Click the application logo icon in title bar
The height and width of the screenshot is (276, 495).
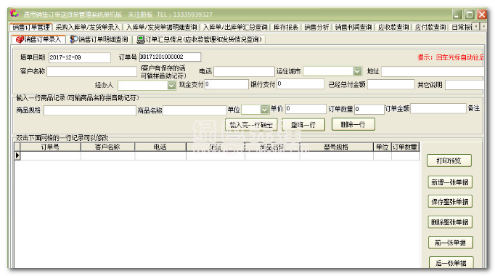pyautogui.click(x=15, y=13)
